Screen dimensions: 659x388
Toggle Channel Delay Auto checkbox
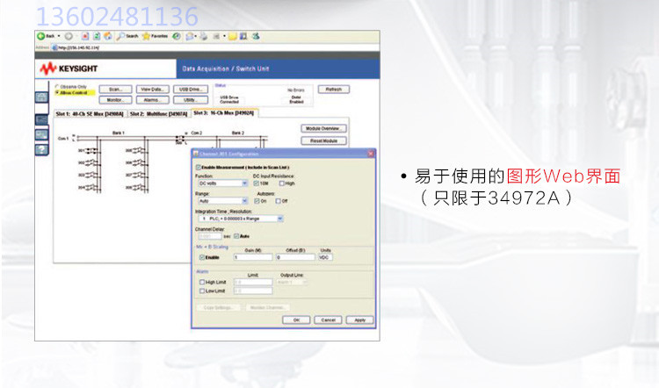(236, 236)
